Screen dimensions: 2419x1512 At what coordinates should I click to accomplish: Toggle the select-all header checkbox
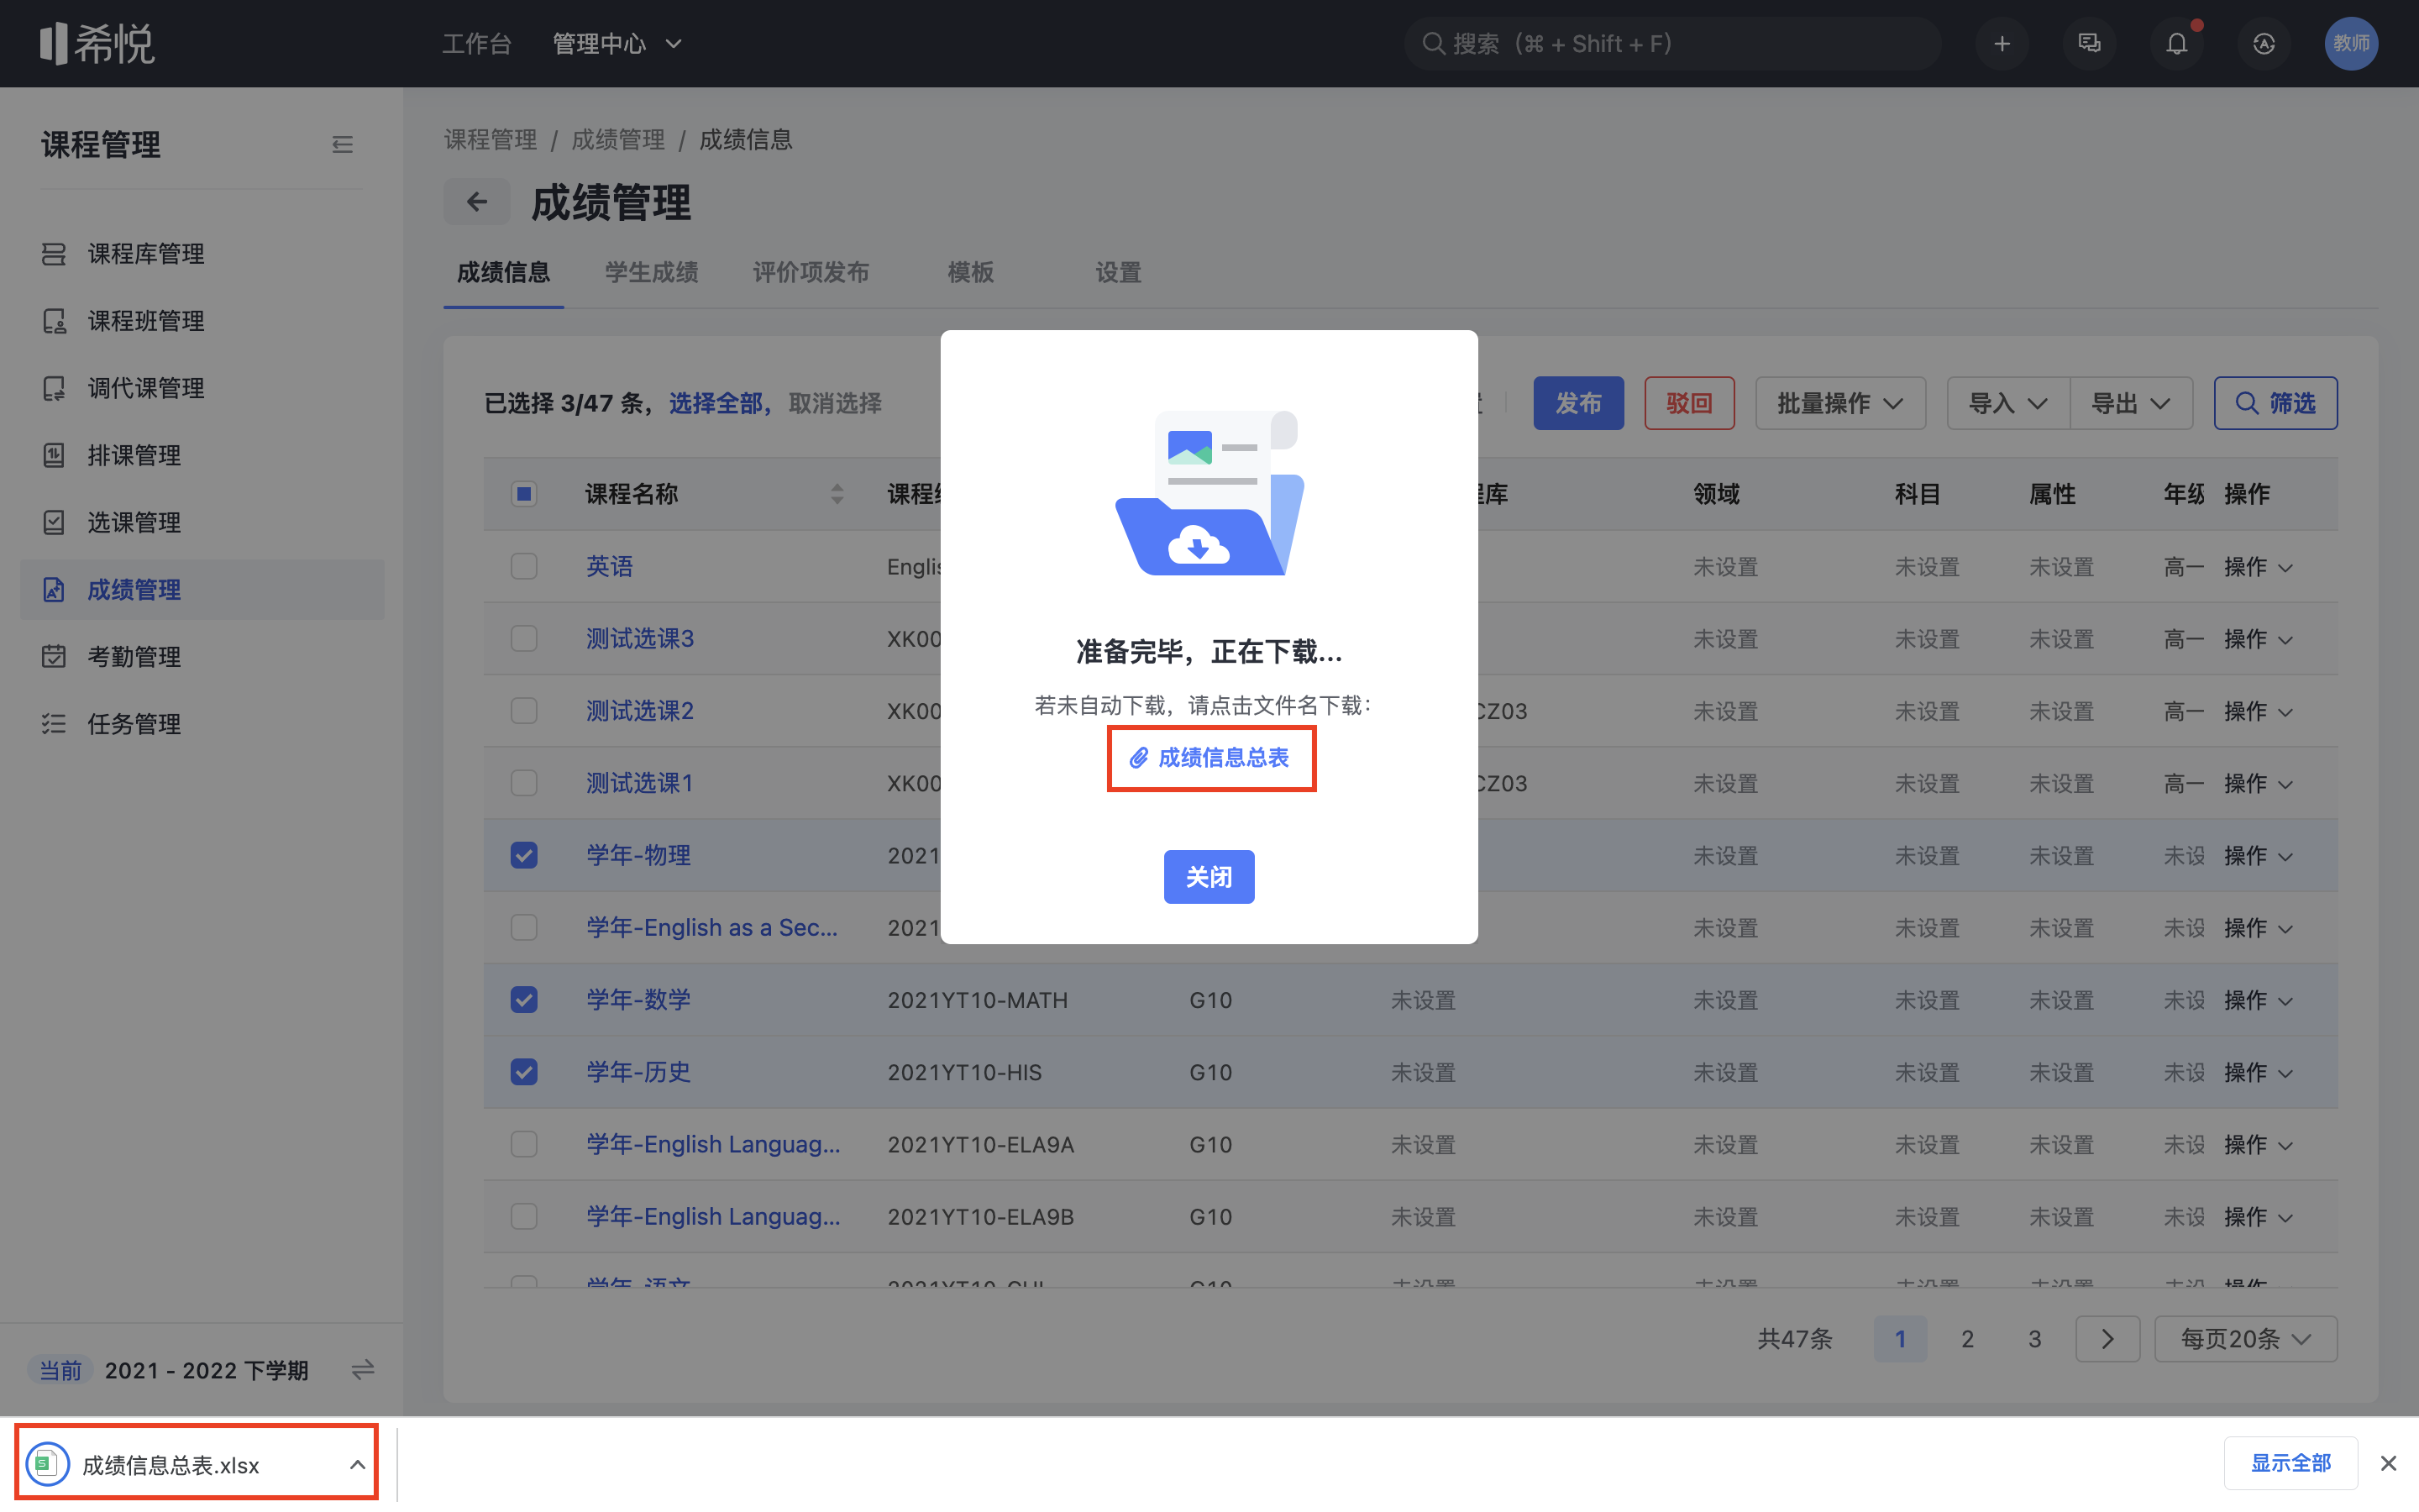pyautogui.click(x=524, y=494)
